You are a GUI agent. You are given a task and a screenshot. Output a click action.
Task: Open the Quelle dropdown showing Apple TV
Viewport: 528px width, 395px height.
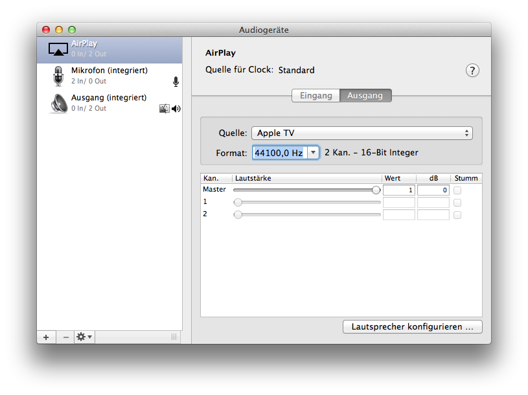pyautogui.click(x=362, y=133)
